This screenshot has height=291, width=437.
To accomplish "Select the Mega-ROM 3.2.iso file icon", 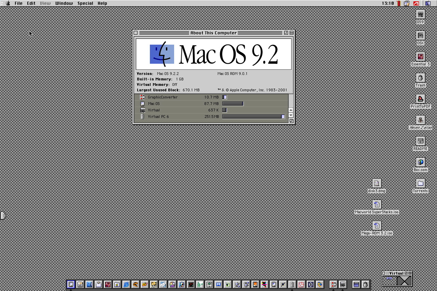I will click(377, 226).
